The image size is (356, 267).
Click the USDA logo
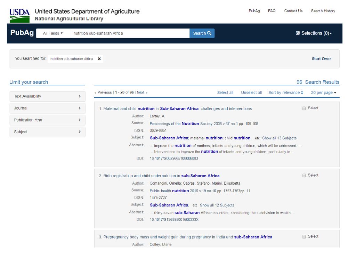pos(19,16)
